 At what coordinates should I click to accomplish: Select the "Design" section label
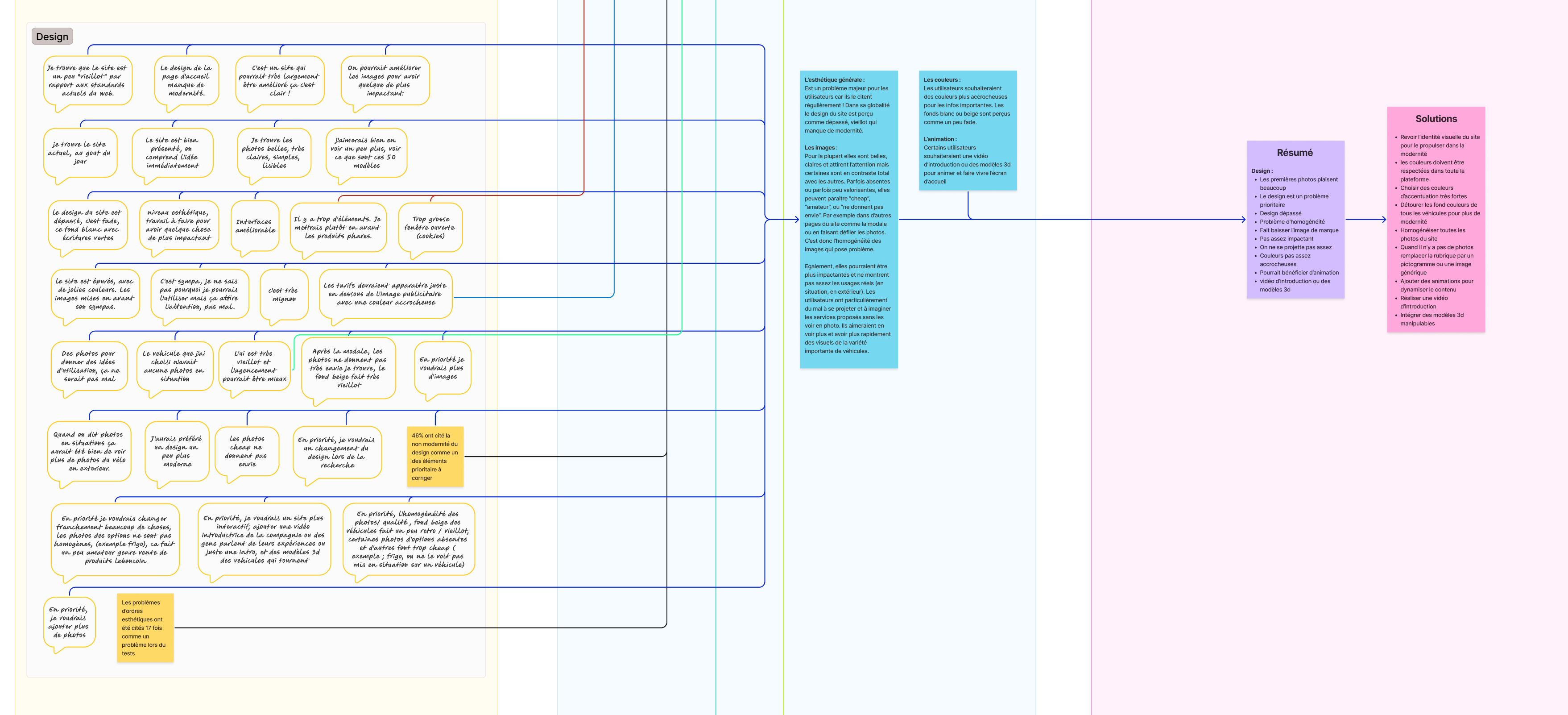(x=52, y=37)
